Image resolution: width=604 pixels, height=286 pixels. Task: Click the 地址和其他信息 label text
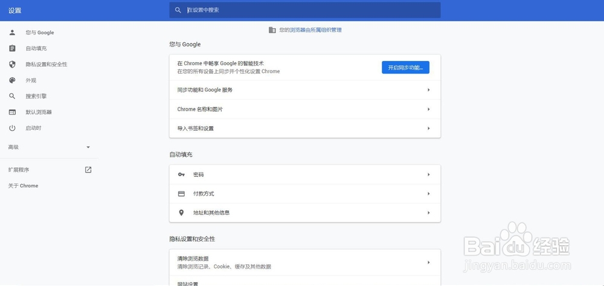211,212
